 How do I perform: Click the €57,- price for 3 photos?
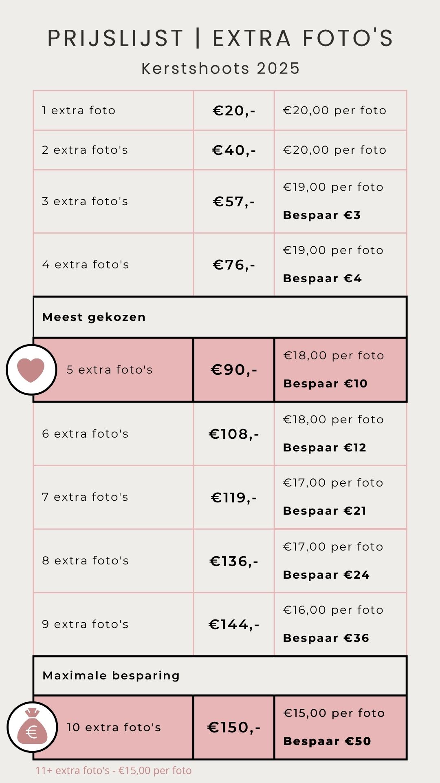coord(234,202)
